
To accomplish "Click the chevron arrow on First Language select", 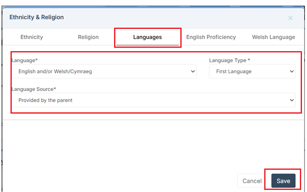I will (x=292, y=71).
